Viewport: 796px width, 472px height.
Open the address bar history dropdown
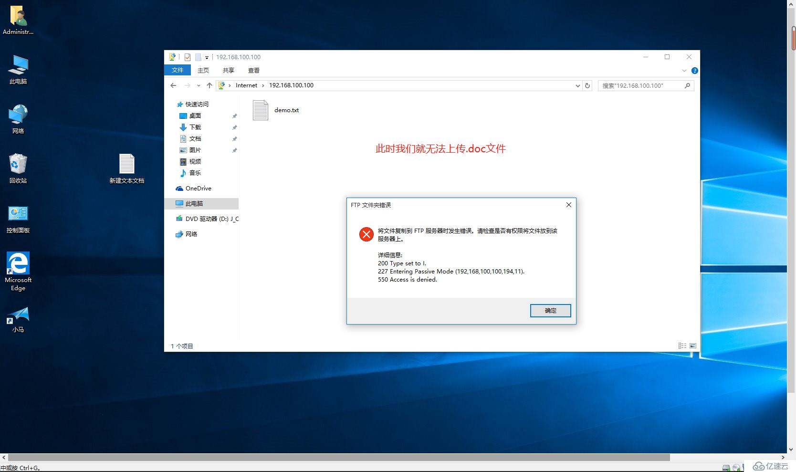(577, 85)
